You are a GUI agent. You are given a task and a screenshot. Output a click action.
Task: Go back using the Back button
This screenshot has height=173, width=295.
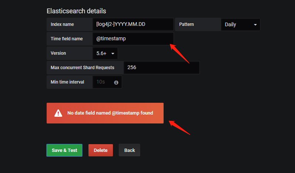(130, 150)
